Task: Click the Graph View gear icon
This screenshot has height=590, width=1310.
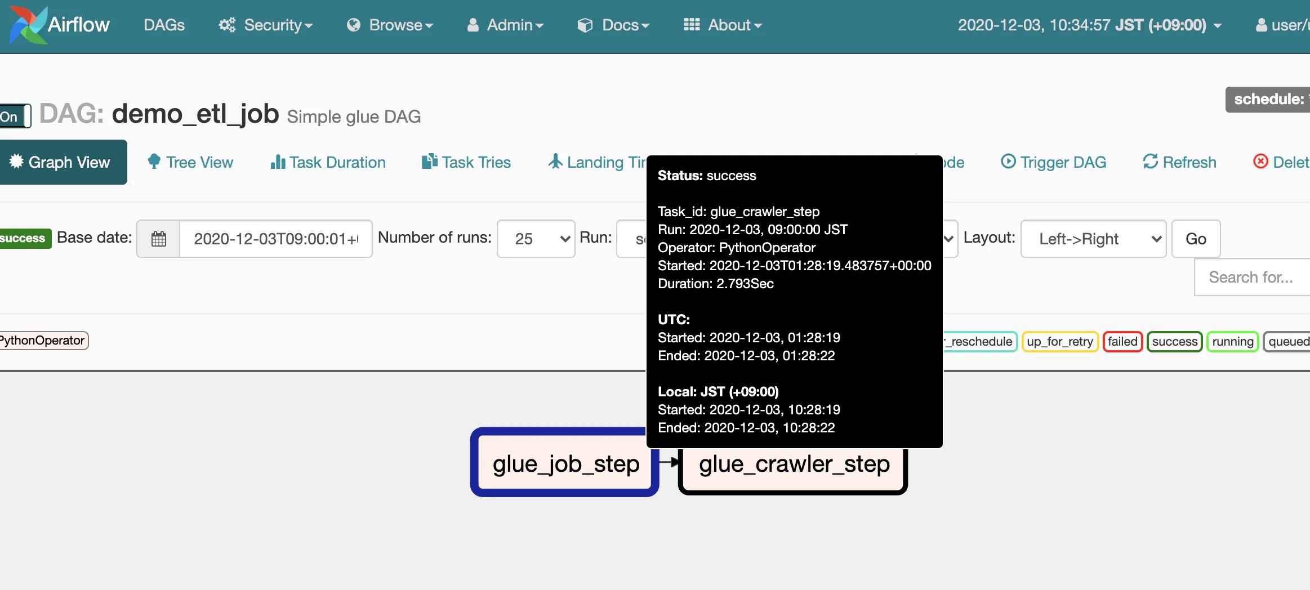Action: [16, 162]
